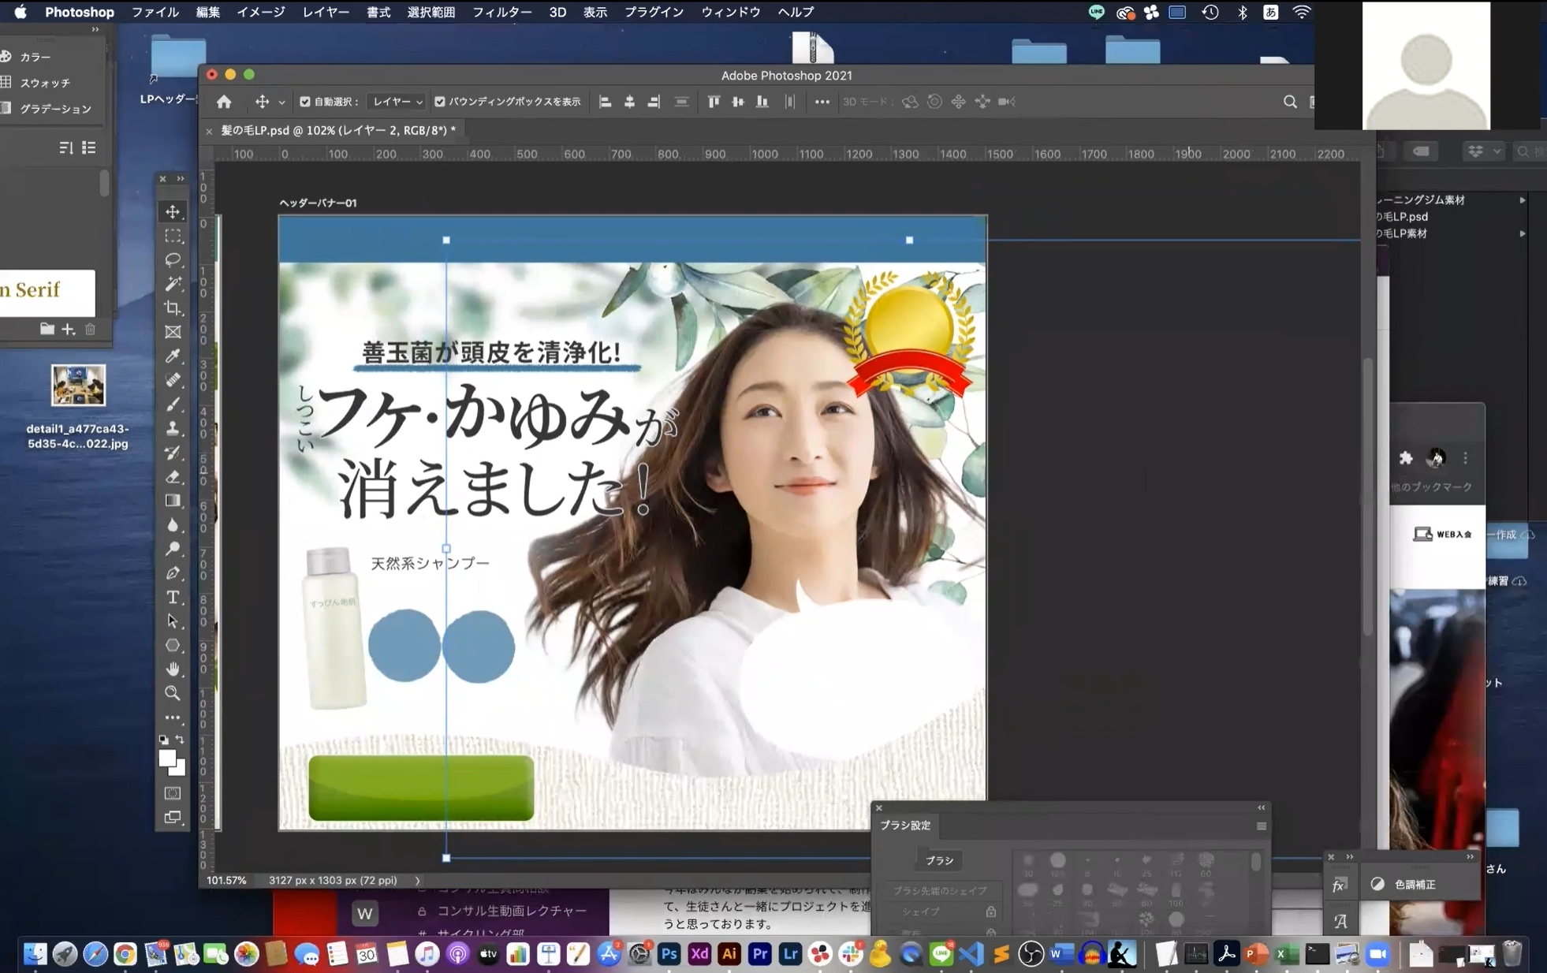Open イメージ menu
Image resolution: width=1547 pixels, height=973 pixels.
pos(260,12)
